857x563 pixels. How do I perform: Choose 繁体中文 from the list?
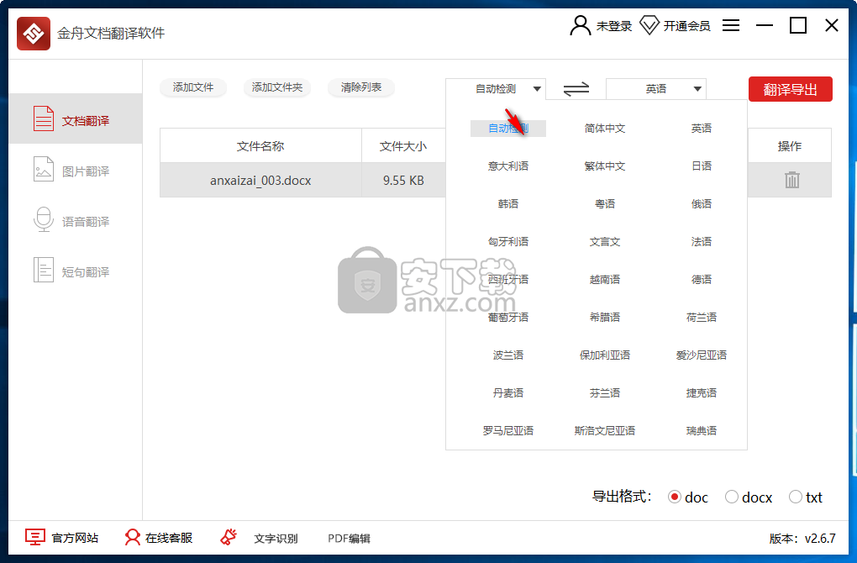click(604, 166)
